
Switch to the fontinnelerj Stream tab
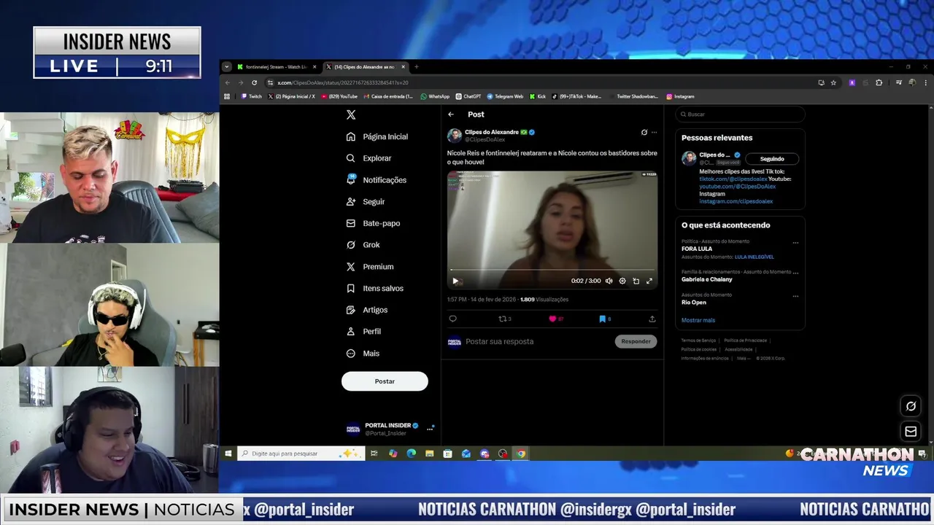point(276,67)
